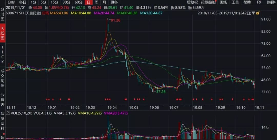Screen dimensions: 277x140
Task: Click the 14万 volume axis label
Action: (x=265, y=127)
